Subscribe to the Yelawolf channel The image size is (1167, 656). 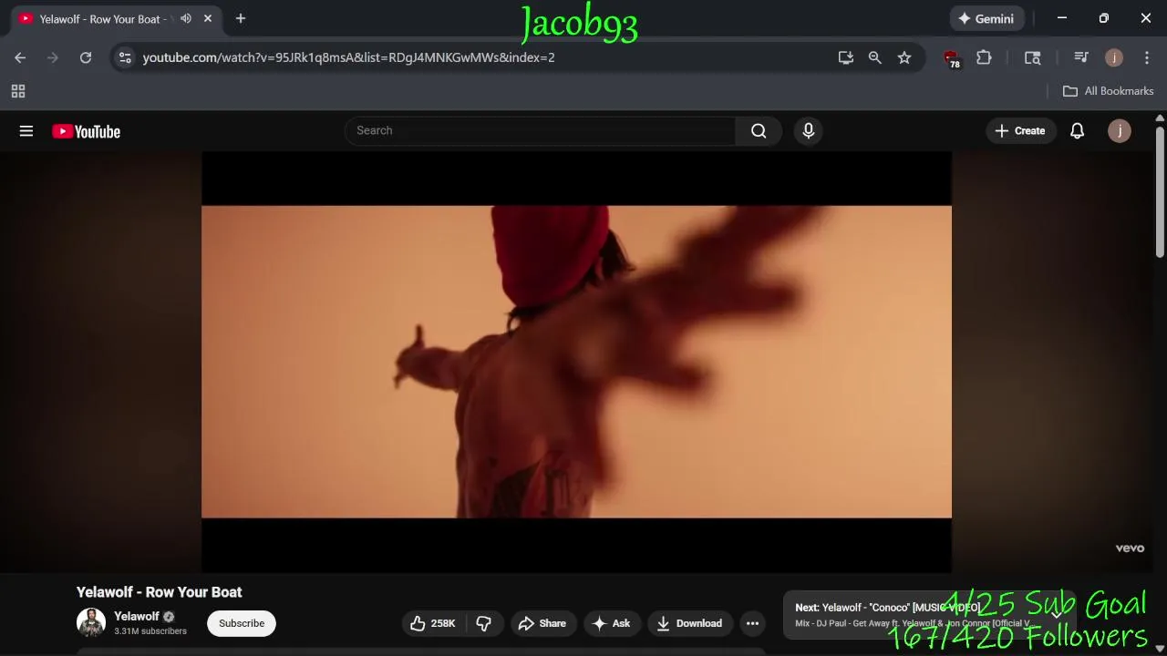[x=242, y=623]
